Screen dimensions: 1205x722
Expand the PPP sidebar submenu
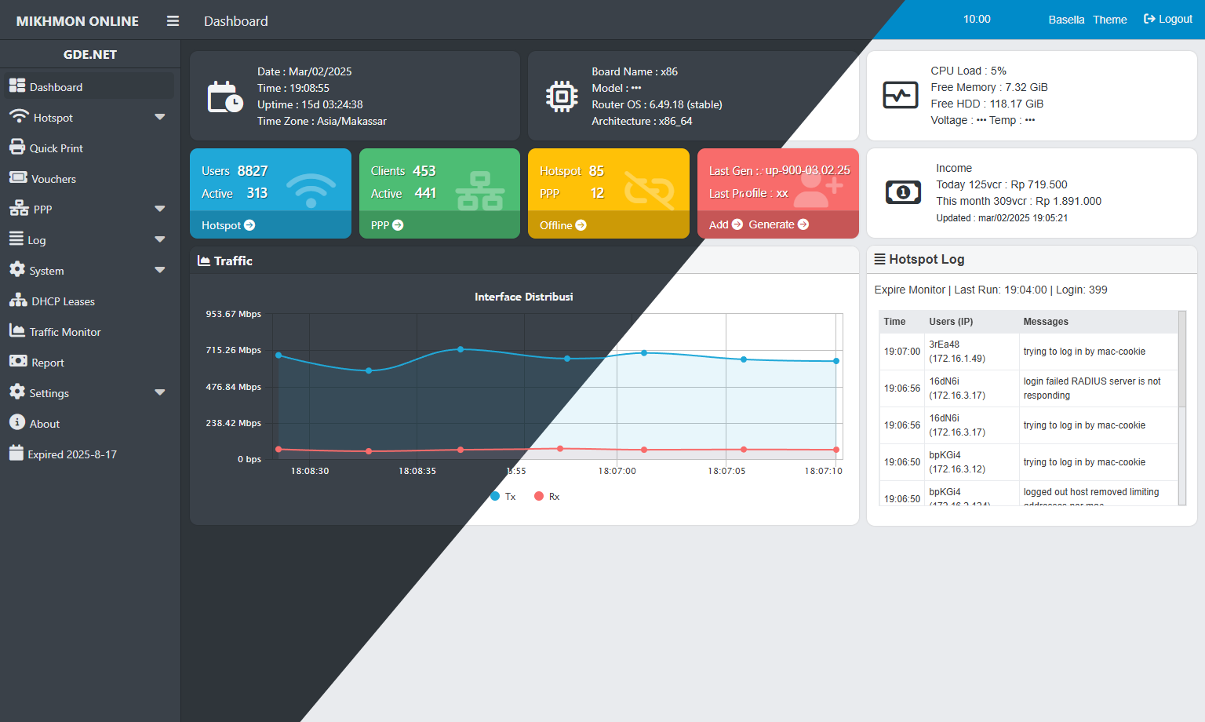click(160, 210)
